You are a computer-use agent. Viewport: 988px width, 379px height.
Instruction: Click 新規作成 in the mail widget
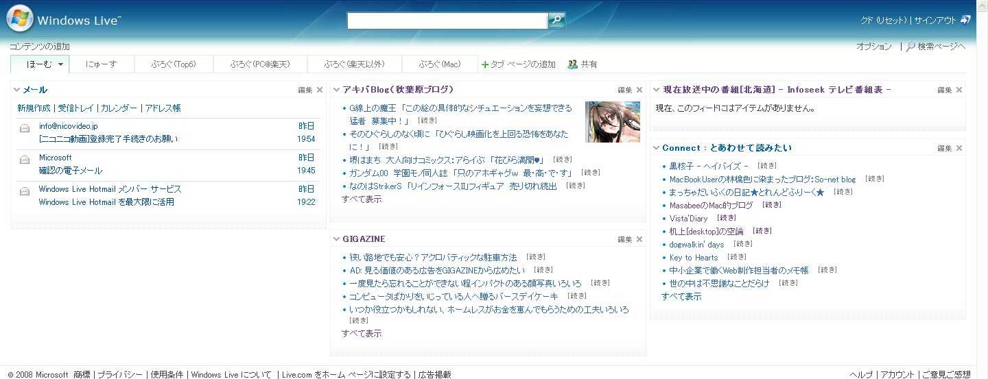pyautogui.click(x=34, y=108)
